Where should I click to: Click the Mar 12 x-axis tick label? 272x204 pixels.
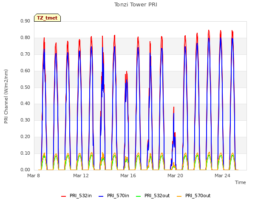pos(81,176)
